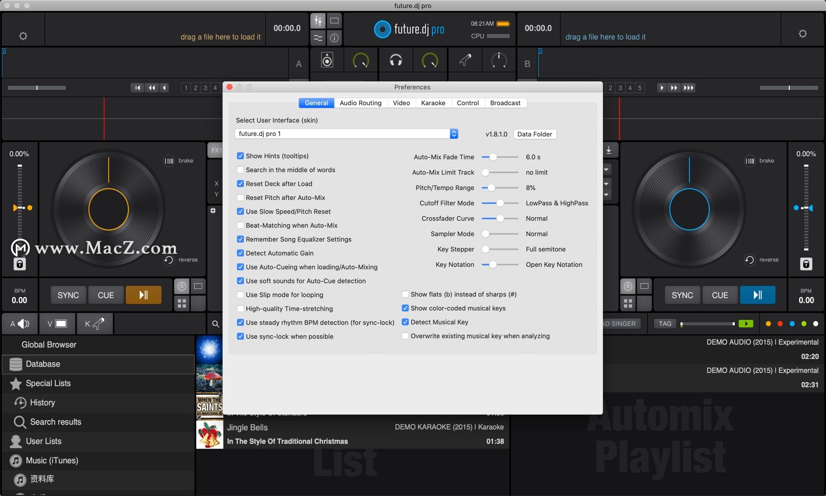Click the search magnifier icon in the browser bar
Image resolution: width=826 pixels, height=496 pixels.
click(x=215, y=324)
